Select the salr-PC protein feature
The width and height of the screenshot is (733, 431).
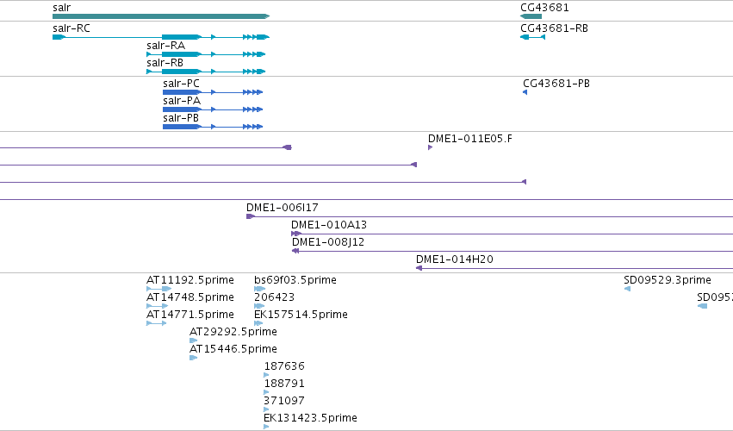pyautogui.click(x=213, y=92)
